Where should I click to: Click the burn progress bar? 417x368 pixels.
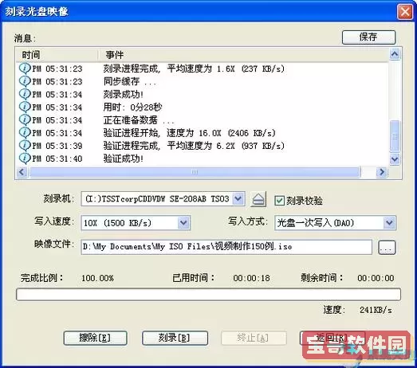point(209,295)
